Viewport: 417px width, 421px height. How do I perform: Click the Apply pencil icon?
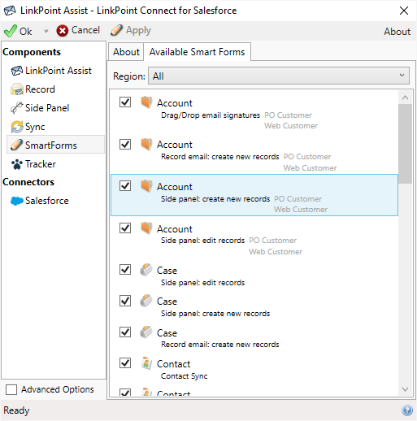click(x=116, y=30)
